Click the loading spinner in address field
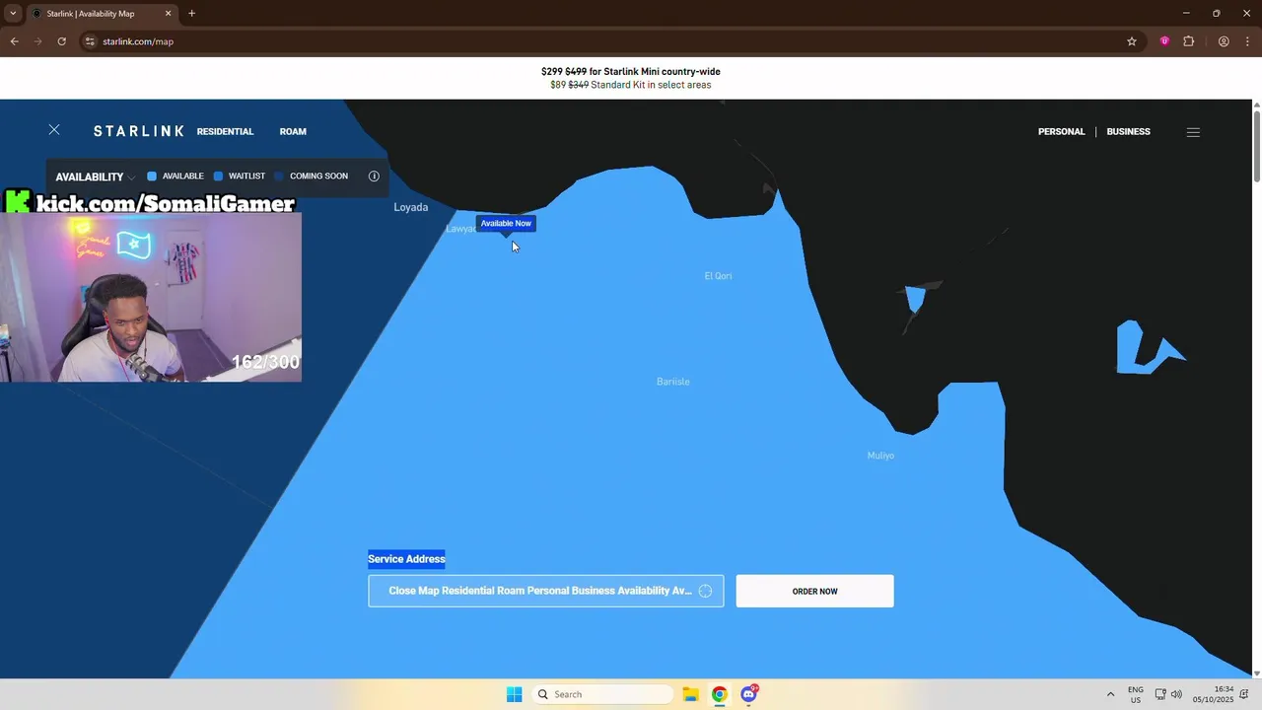 pos(705,591)
